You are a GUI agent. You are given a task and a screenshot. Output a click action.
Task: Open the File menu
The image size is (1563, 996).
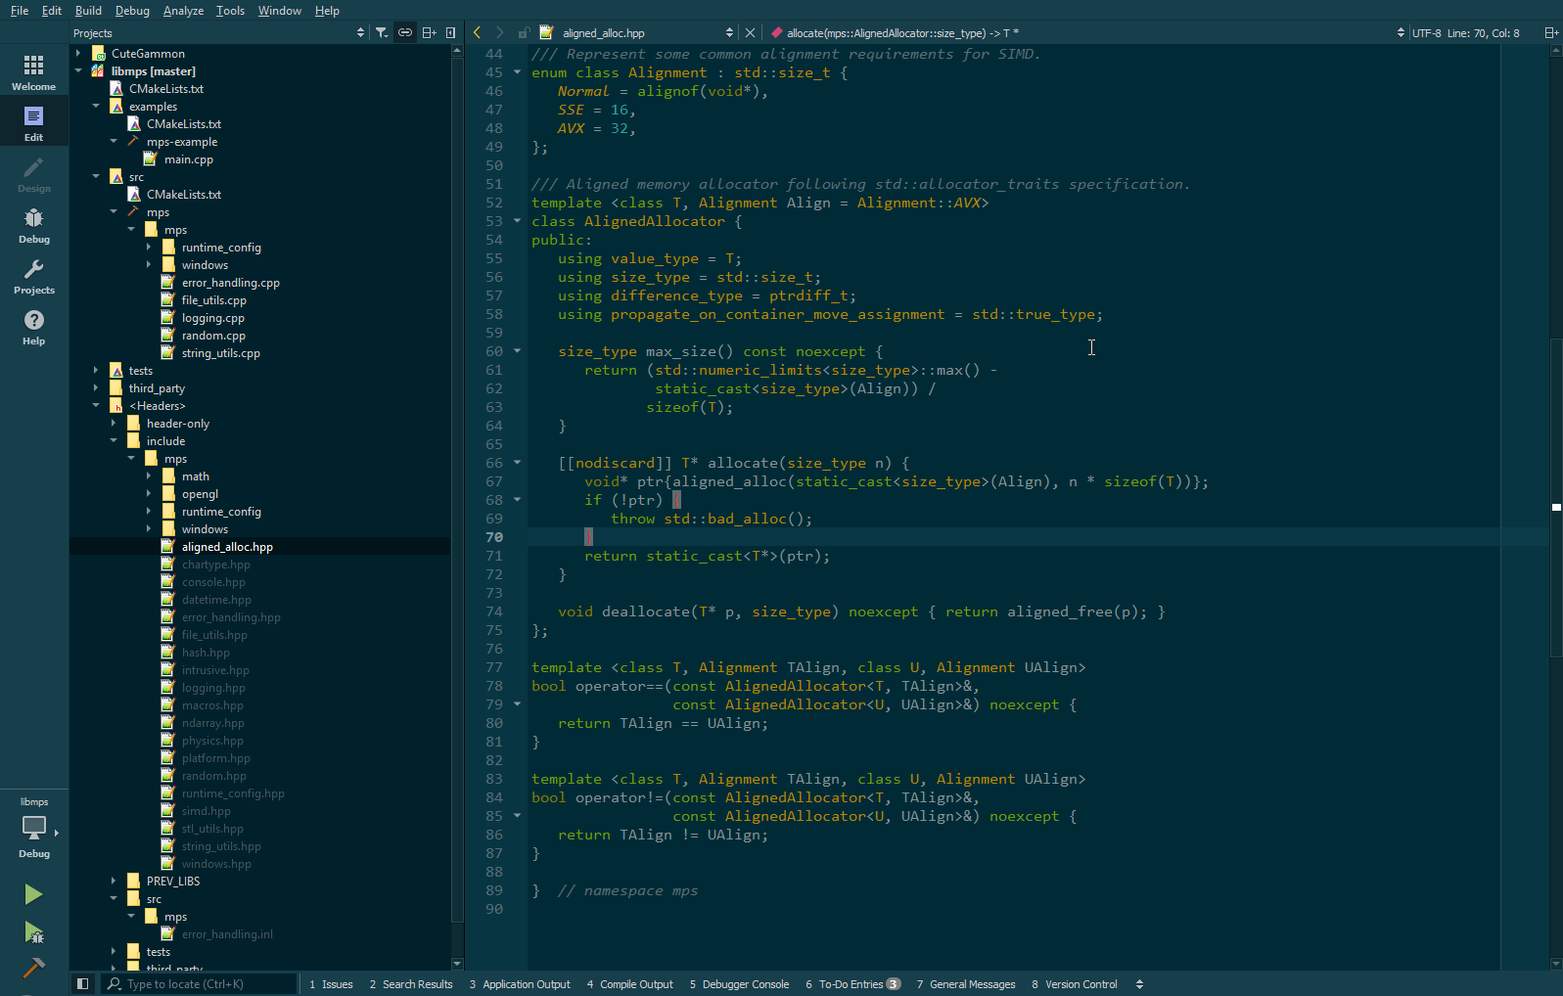[x=20, y=11]
